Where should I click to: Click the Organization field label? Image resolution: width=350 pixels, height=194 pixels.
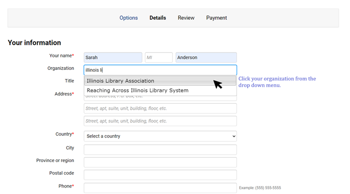60,68
